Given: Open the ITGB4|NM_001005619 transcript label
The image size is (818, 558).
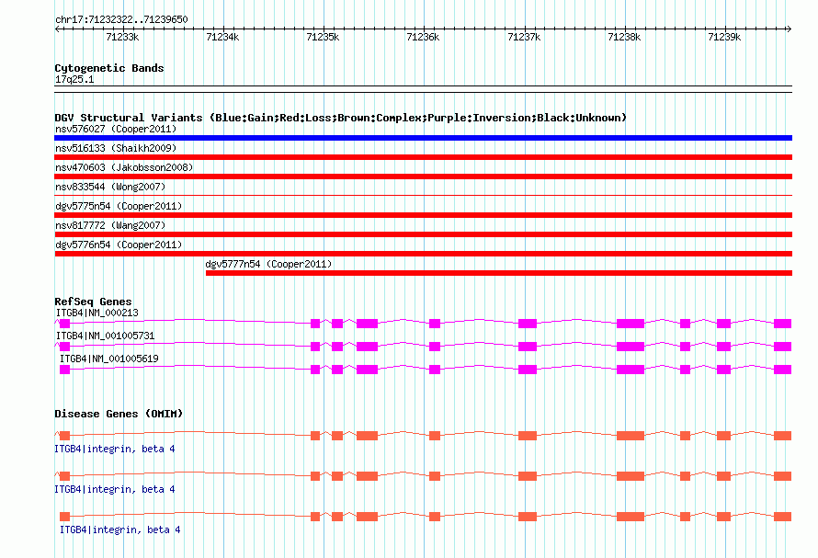Looking at the screenshot, I should [109, 359].
